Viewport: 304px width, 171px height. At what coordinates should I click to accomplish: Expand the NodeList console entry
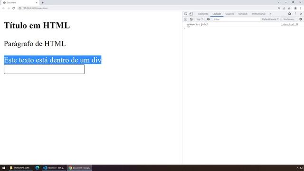[188, 25]
